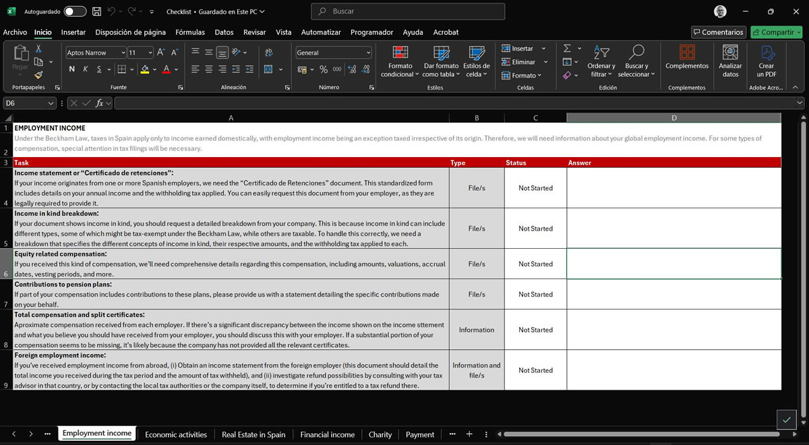Click Crear un PDF Acrobat icon

[x=767, y=61]
